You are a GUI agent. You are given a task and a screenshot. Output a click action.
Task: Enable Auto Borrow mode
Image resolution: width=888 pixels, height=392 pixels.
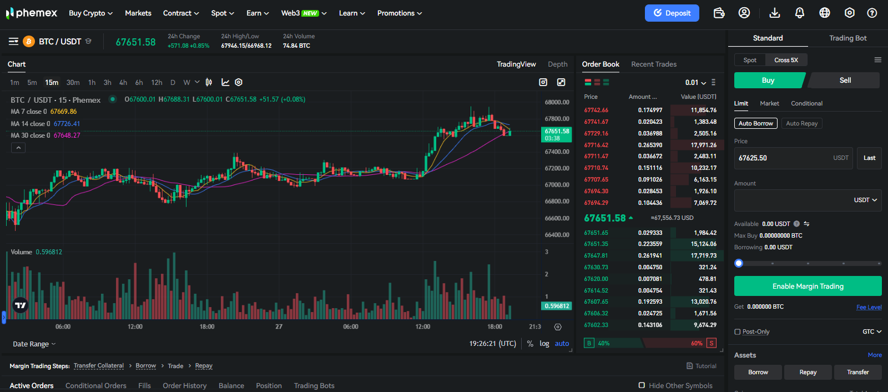click(x=755, y=123)
